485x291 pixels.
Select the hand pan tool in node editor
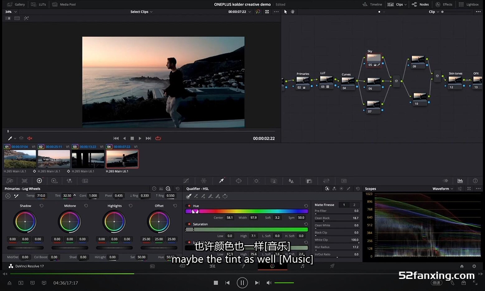pyautogui.click(x=293, y=12)
